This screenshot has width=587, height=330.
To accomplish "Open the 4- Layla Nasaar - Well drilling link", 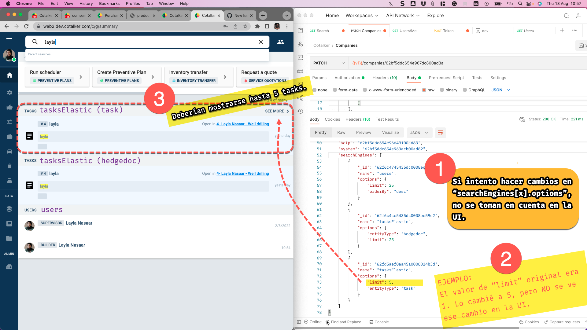I will (242, 124).
